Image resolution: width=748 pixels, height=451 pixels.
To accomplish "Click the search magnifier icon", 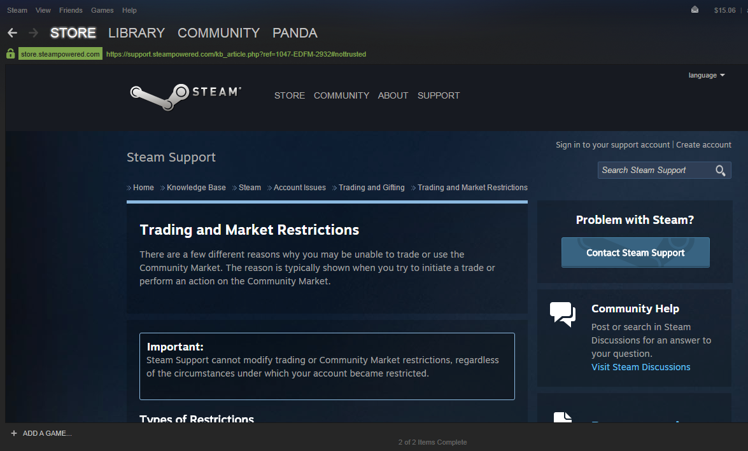I will point(721,170).
